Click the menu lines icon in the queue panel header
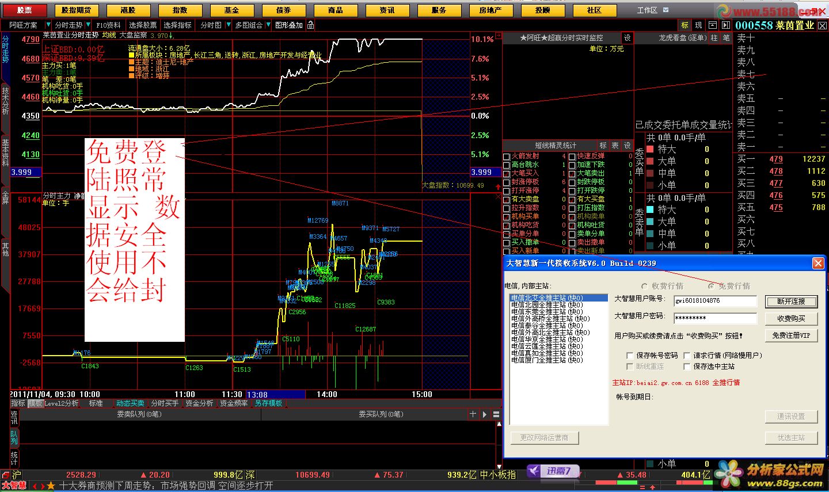 tap(496, 414)
